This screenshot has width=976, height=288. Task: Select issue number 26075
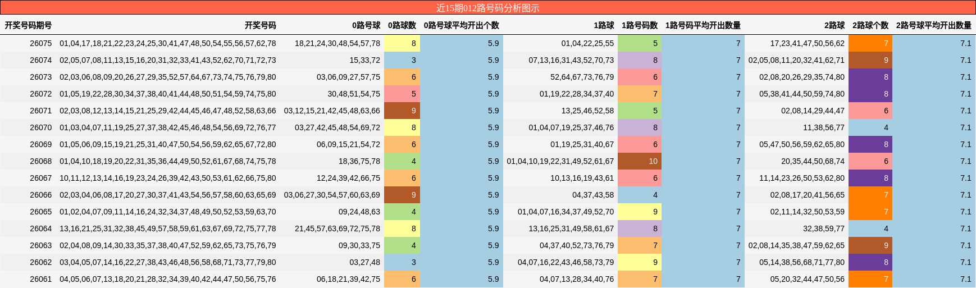40,43
